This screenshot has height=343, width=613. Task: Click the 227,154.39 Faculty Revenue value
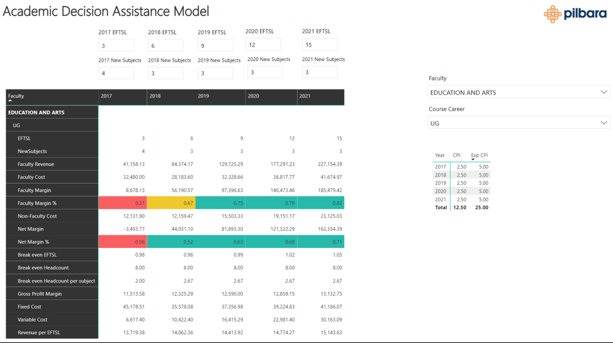tap(330, 164)
